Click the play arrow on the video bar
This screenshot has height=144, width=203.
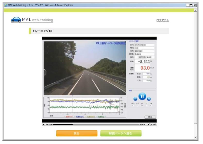point(44,124)
